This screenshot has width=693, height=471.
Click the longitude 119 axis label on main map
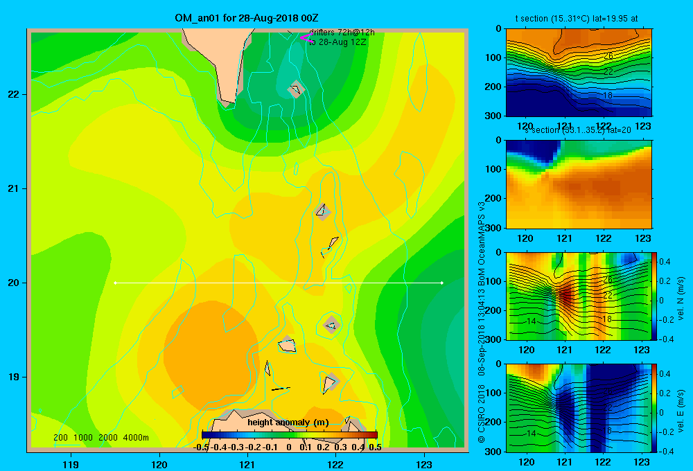71,465
